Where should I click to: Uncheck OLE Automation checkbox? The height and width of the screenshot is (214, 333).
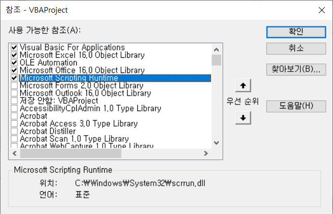pyautogui.click(x=14, y=62)
